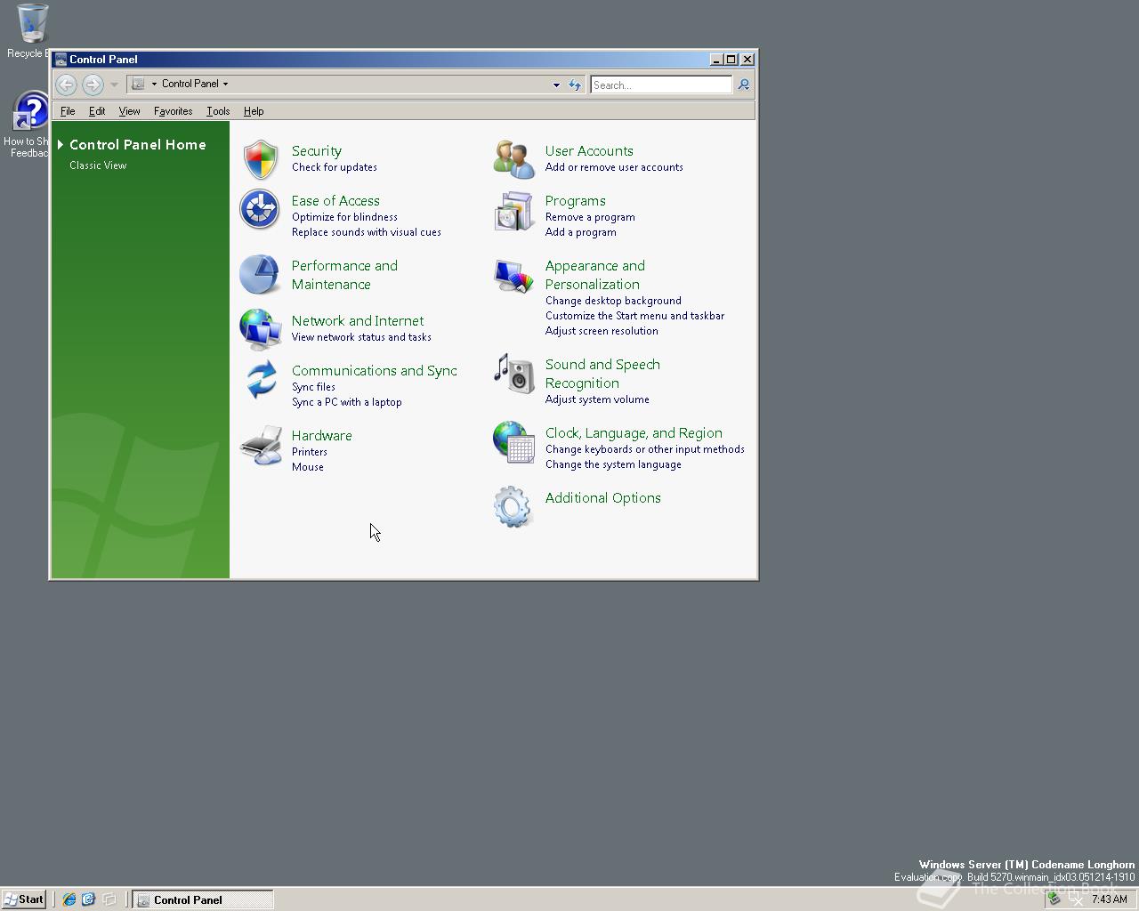Open the Start menu
This screenshot has height=911, width=1139.
[x=24, y=899]
